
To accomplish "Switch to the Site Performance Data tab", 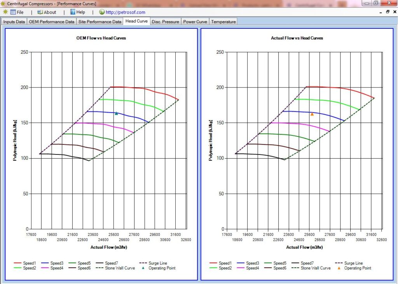I will [x=99, y=22].
